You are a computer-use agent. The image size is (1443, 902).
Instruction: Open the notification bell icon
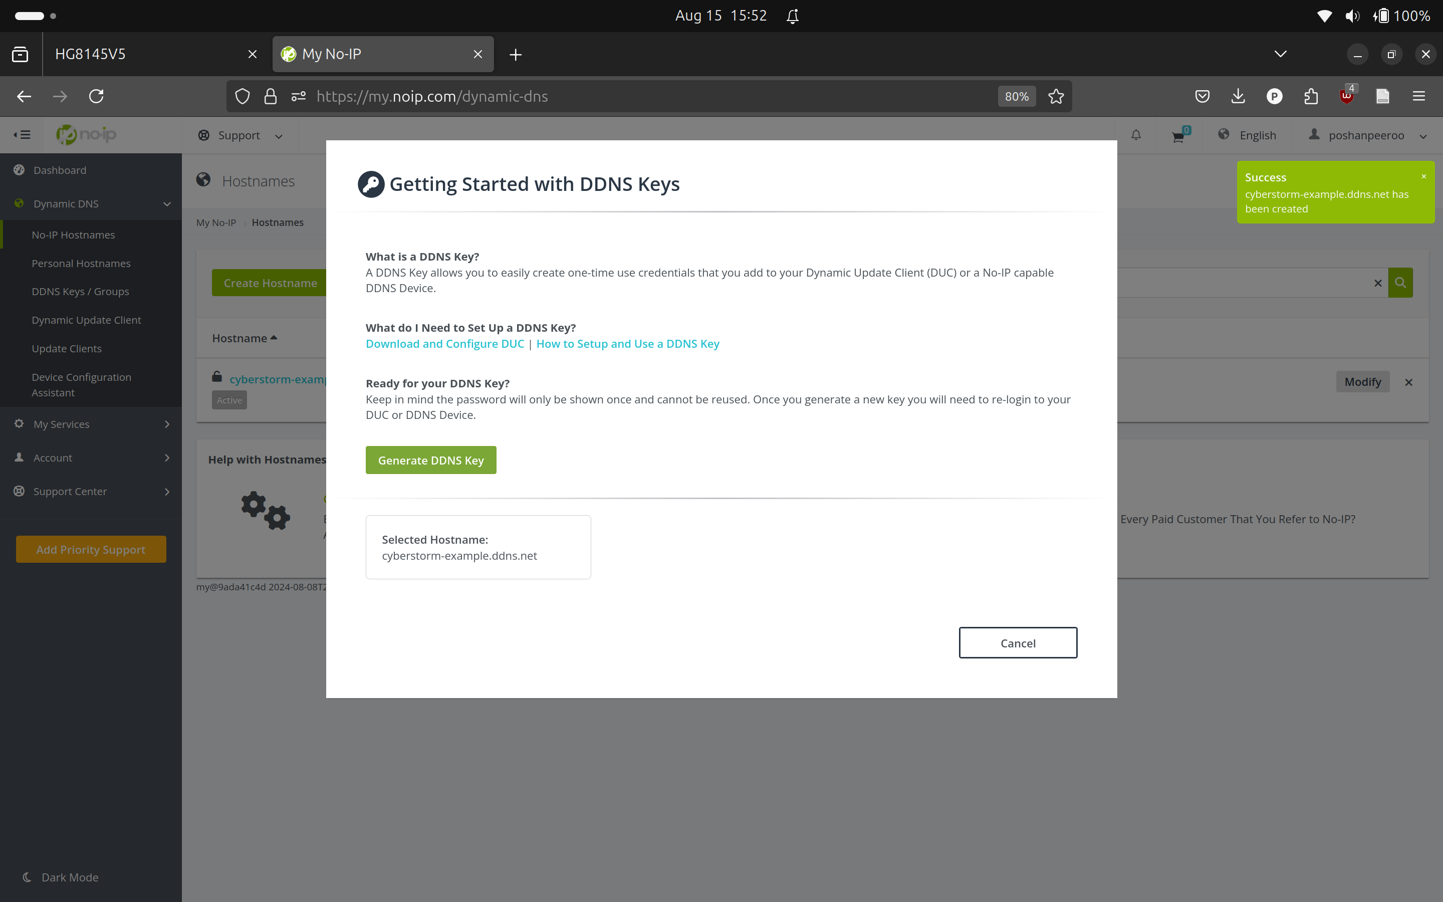click(x=1135, y=135)
